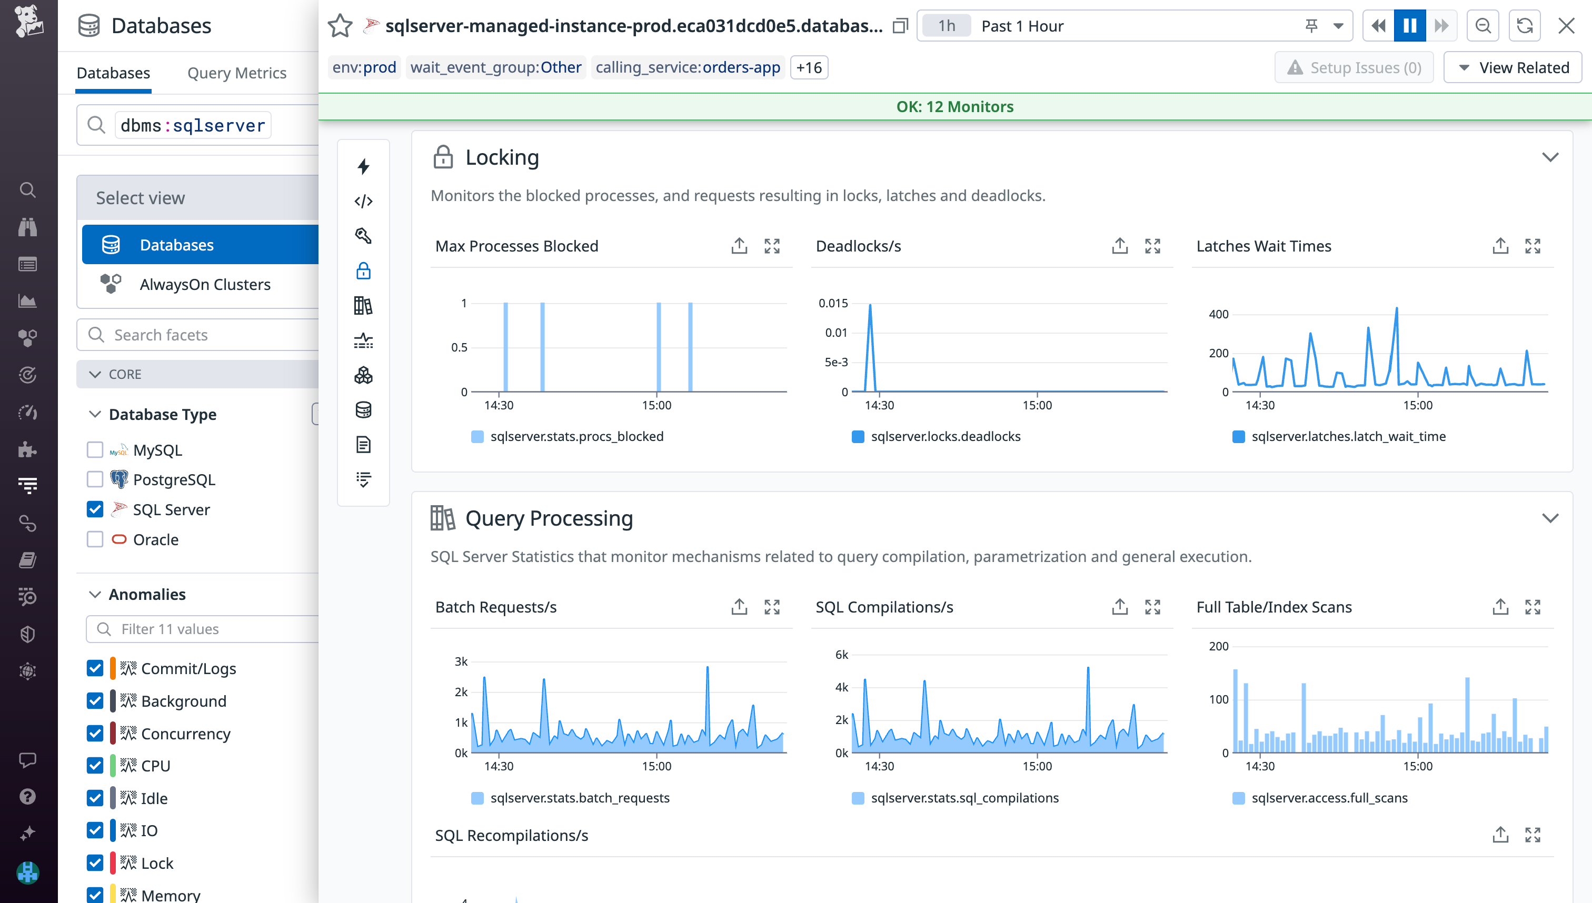Viewport: 1592px width, 903px height.
Task: Pause live data with the pause playback control
Action: 1410,25
